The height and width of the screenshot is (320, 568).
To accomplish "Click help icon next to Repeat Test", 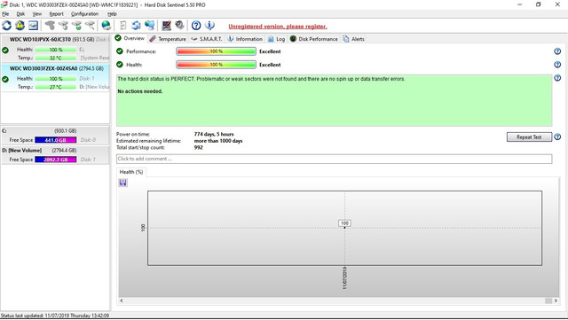I will [557, 137].
